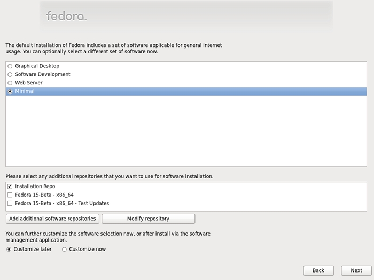This screenshot has height=280, width=374.
Task: Click the fedora logo in the banner
Action: coord(66,16)
